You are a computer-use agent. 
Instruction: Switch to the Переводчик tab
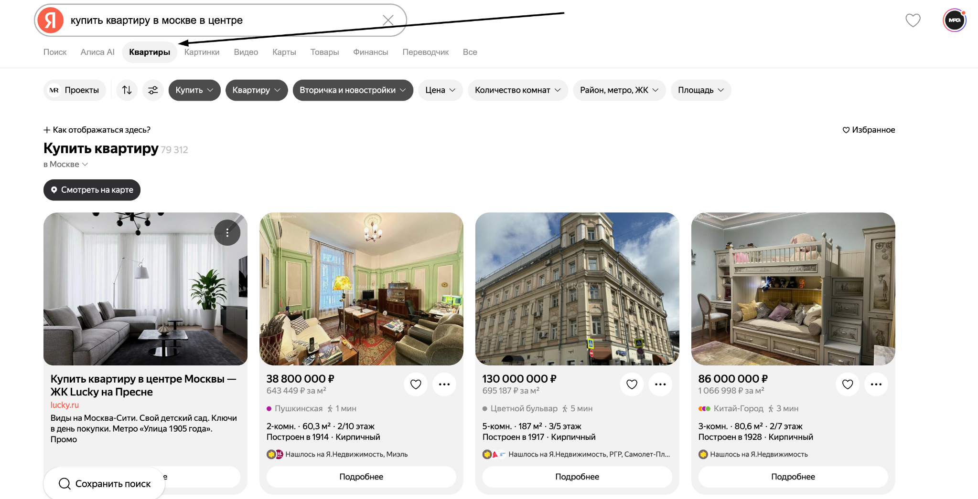426,52
